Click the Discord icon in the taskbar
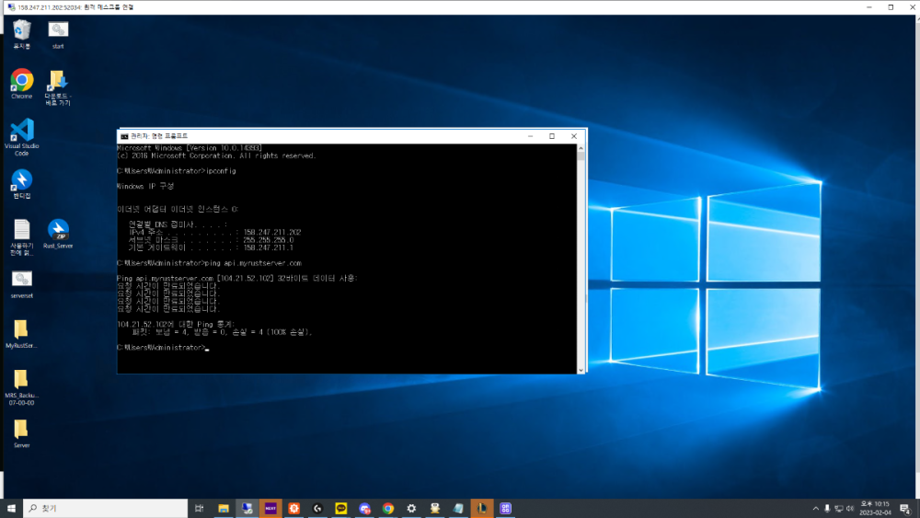This screenshot has height=518, width=920. (365, 508)
